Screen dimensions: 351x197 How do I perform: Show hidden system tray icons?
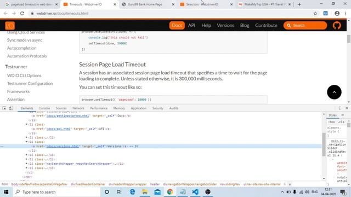pyautogui.click(x=282, y=192)
